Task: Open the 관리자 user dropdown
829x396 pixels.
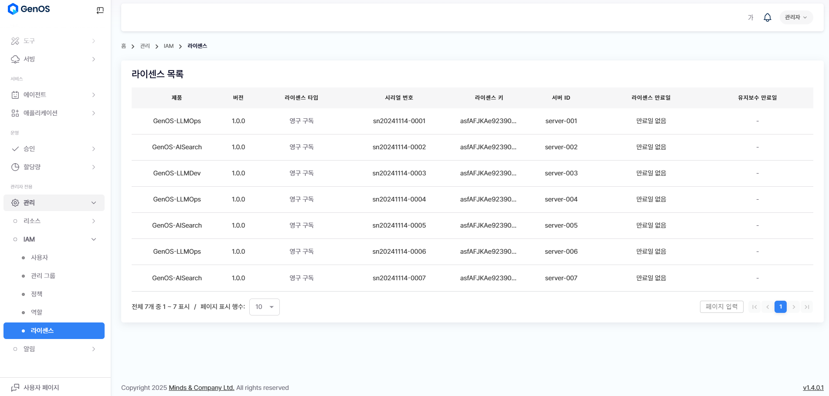Action: click(x=795, y=17)
